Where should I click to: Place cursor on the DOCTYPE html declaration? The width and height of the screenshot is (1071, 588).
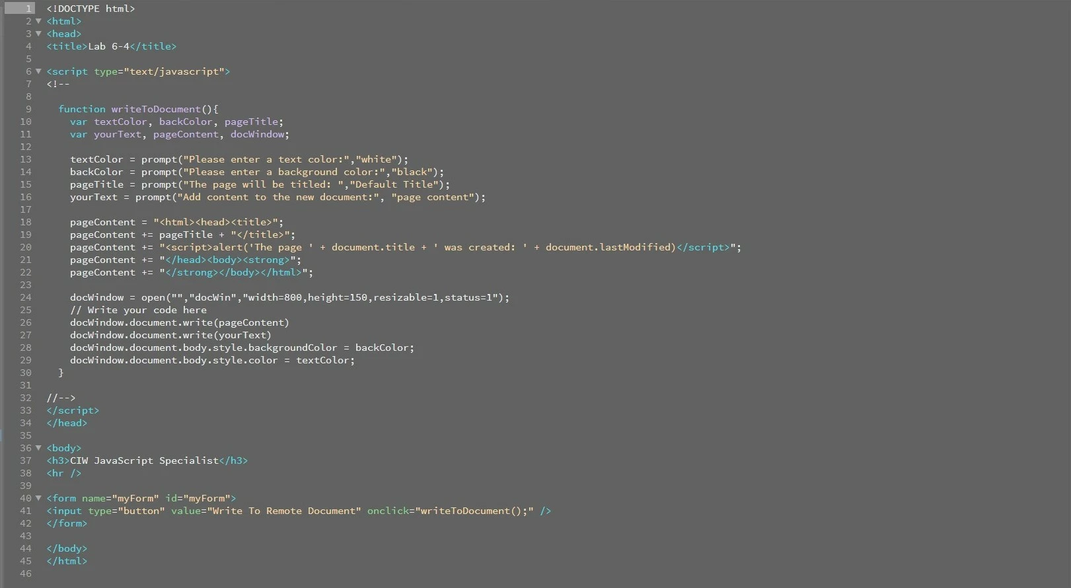(91, 9)
